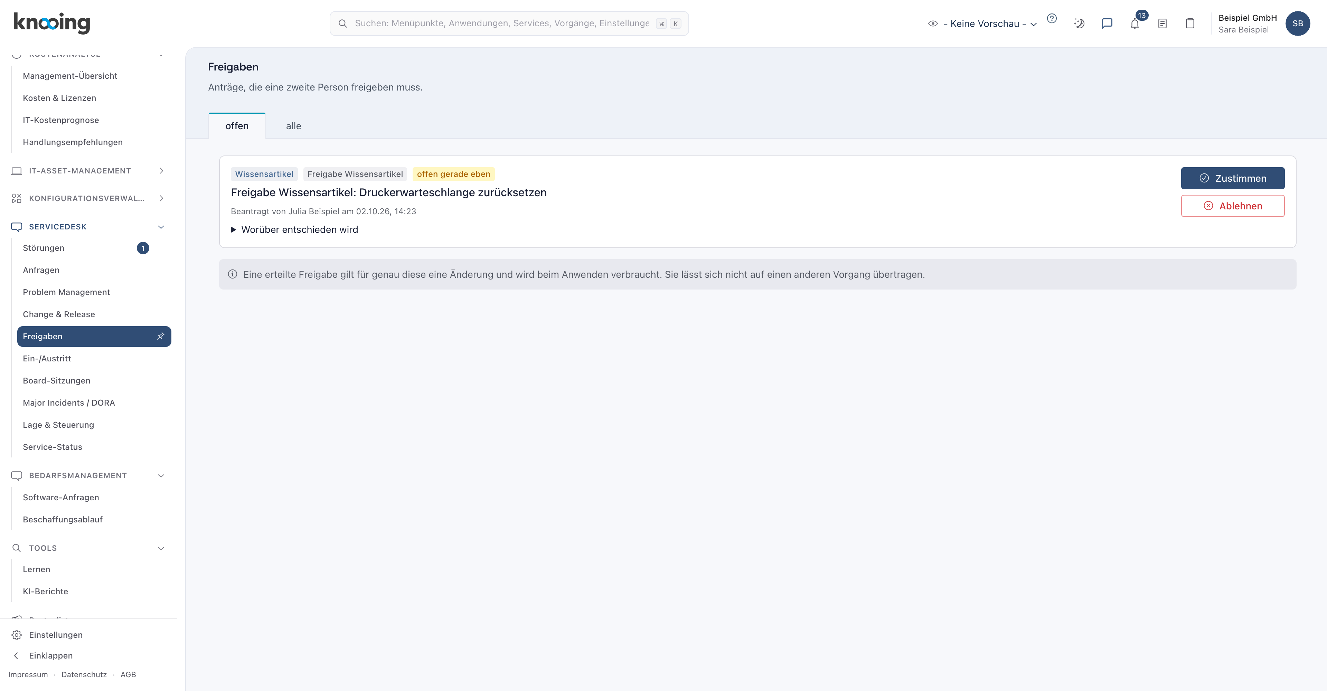
Task: Switch to the 'alle' tab
Action: pos(294,126)
